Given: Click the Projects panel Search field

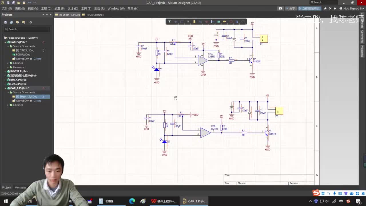Looking at the screenshot, I should coord(27,29).
